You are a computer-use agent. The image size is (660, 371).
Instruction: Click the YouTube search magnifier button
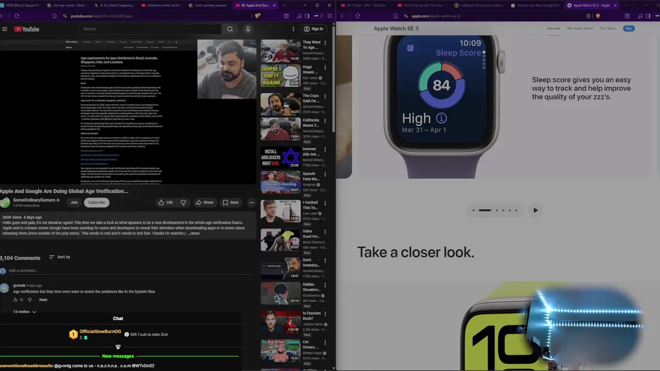coord(230,29)
